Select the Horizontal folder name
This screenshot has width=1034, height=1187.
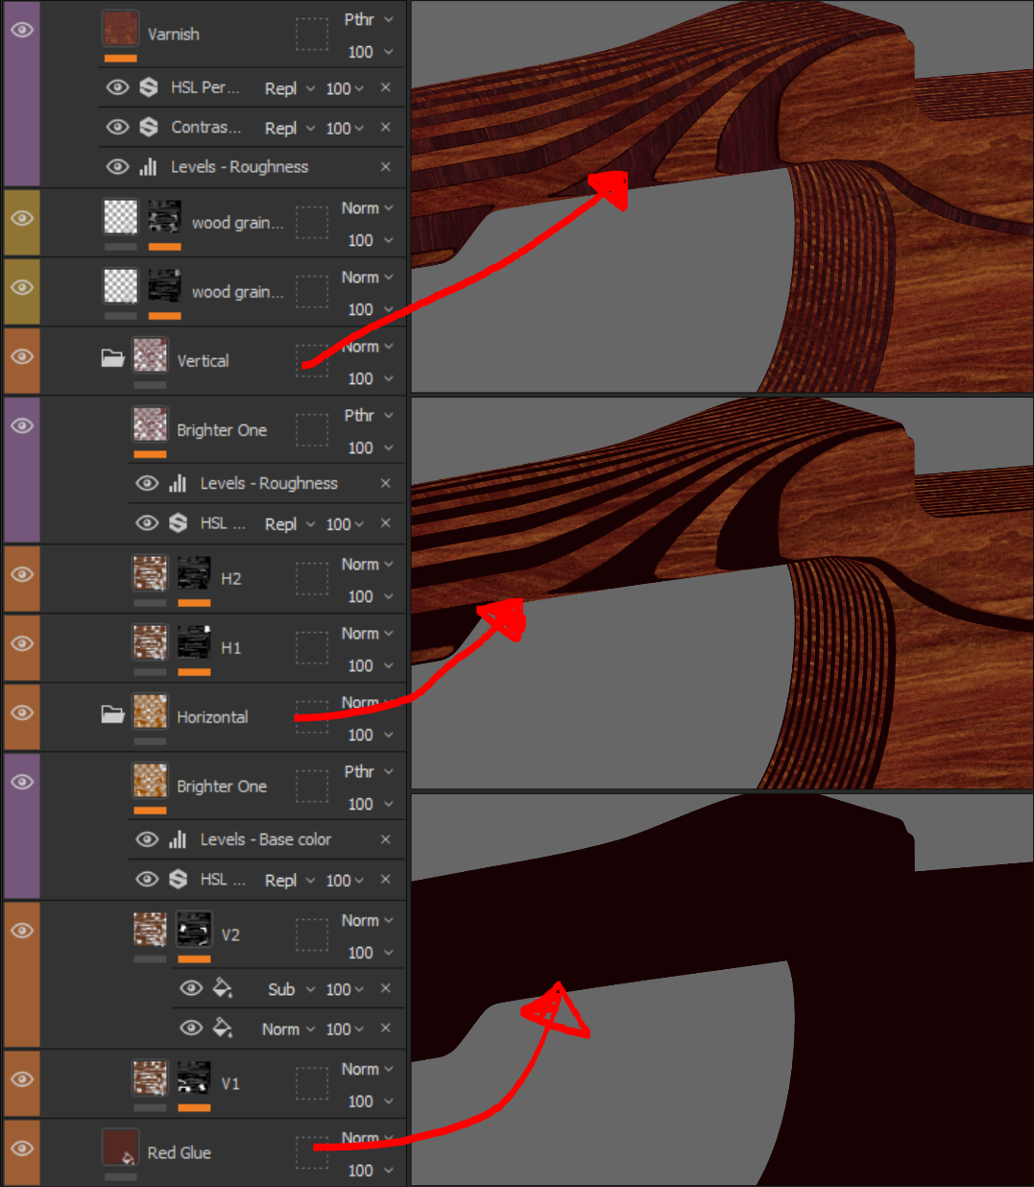212,717
